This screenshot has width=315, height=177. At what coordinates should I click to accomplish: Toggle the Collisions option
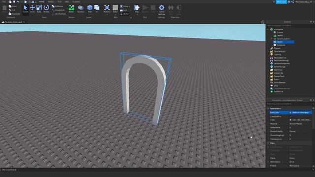point(57,6)
